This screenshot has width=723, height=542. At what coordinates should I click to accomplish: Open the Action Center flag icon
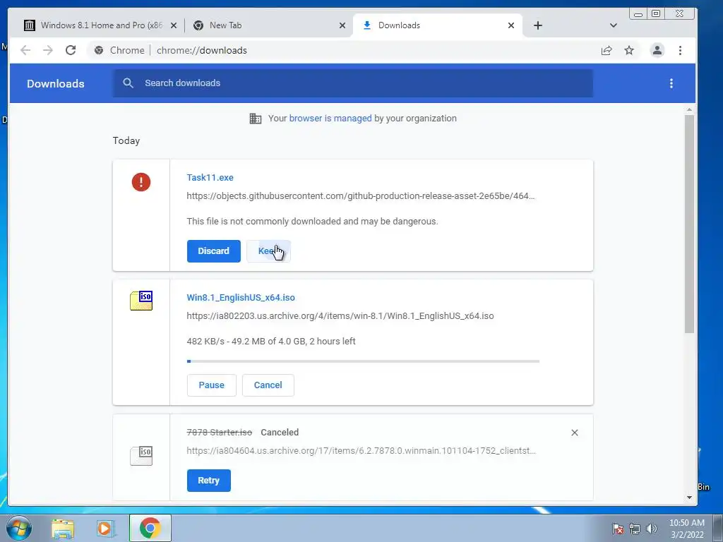(618, 529)
